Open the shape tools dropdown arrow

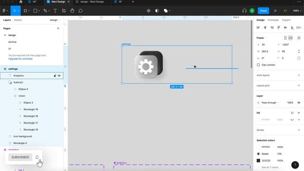tap(39, 10)
